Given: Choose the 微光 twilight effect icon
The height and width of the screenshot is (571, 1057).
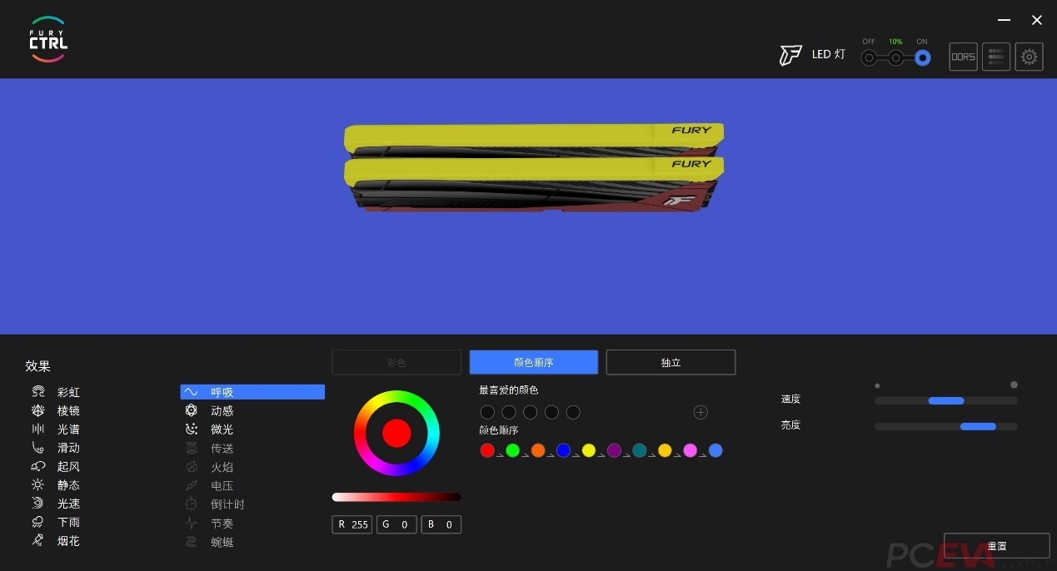Looking at the screenshot, I should coord(192,429).
